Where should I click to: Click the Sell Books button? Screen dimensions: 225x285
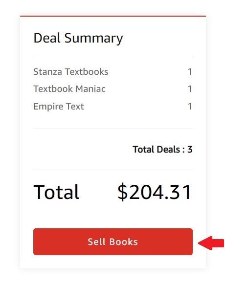[113, 241]
